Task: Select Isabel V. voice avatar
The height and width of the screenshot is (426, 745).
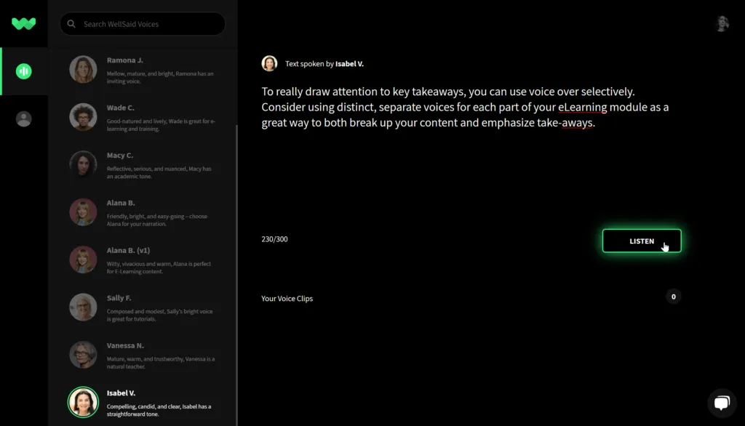Action: click(x=83, y=402)
